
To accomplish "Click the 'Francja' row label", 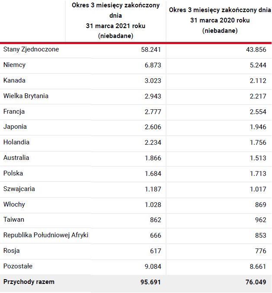I will click(x=14, y=111).
